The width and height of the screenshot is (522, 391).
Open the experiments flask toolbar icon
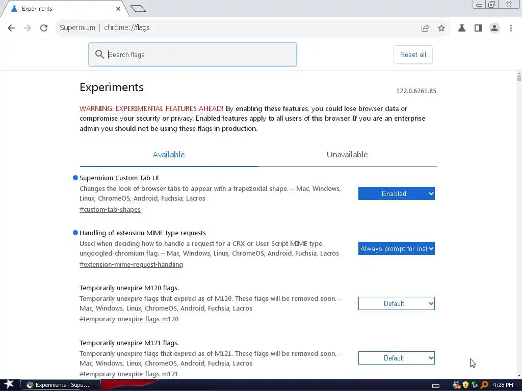click(x=462, y=28)
